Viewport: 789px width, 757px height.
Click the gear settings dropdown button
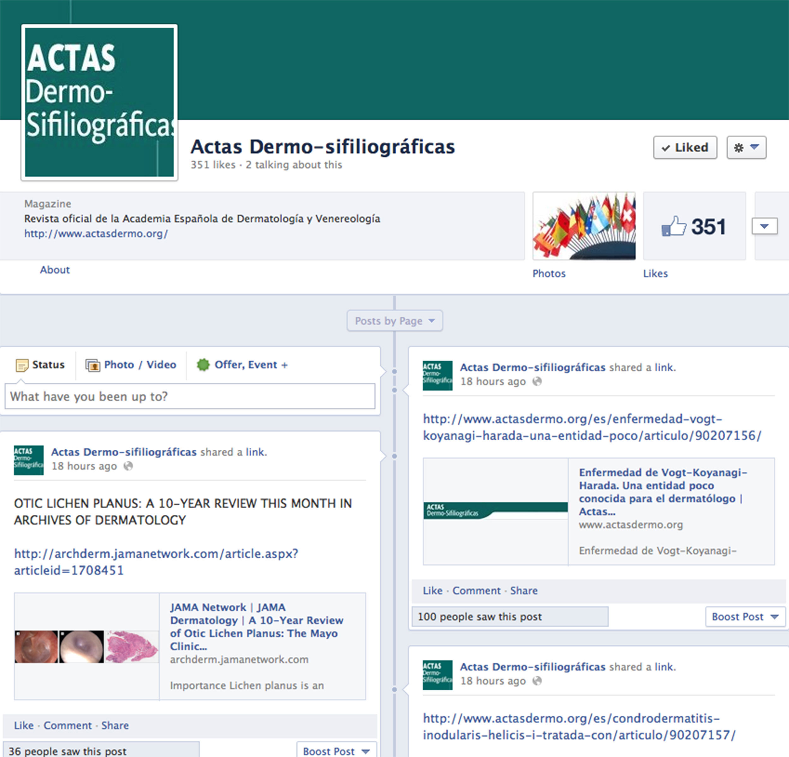[x=746, y=147]
